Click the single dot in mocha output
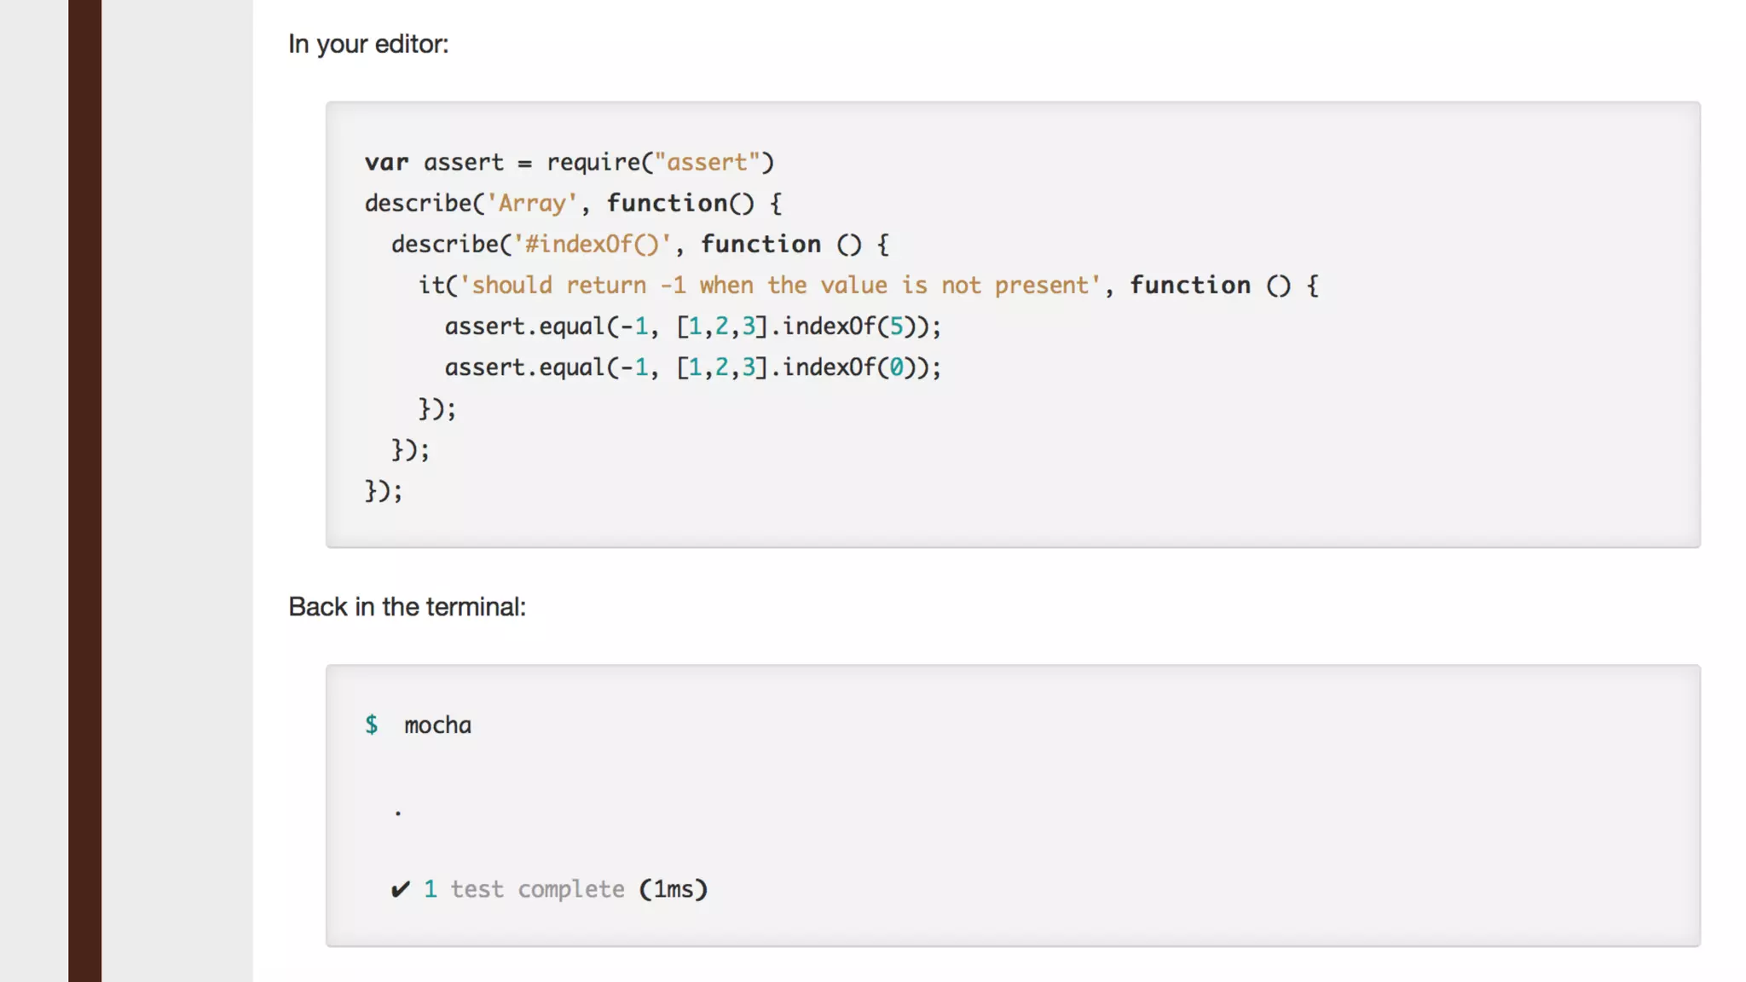The width and height of the screenshot is (1746, 982). click(398, 814)
